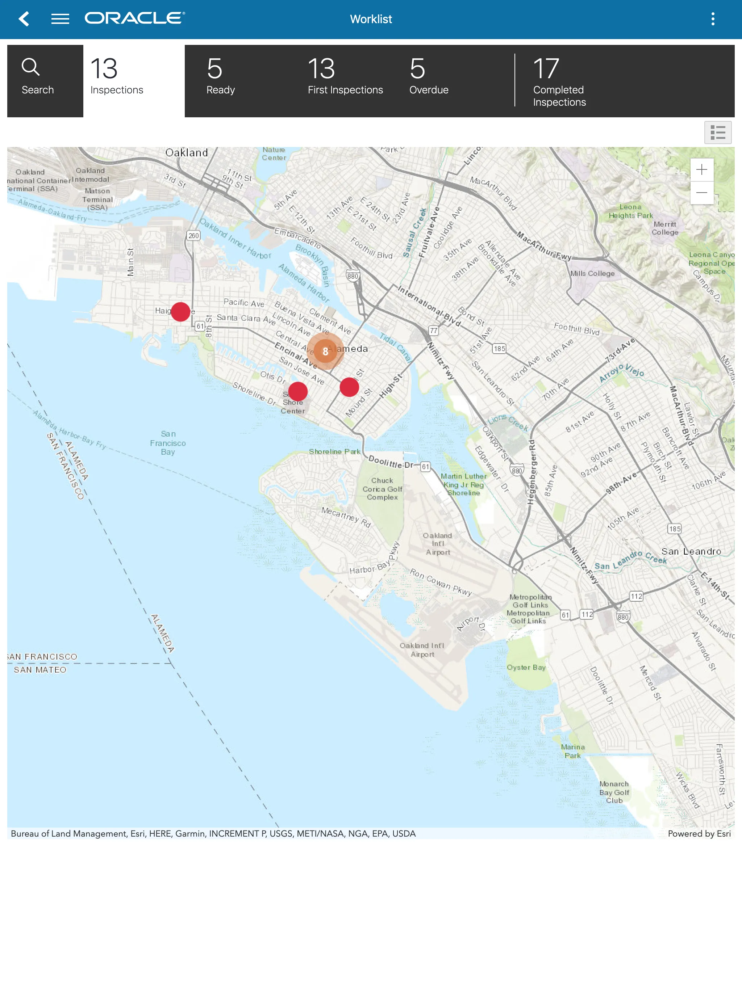The height and width of the screenshot is (989, 742).
Task: Toggle the list view display mode
Action: click(x=718, y=132)
